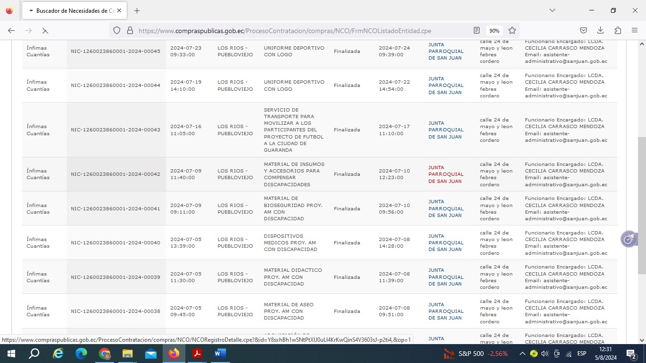Open the Firefox downloads panel

pos(600,30)
